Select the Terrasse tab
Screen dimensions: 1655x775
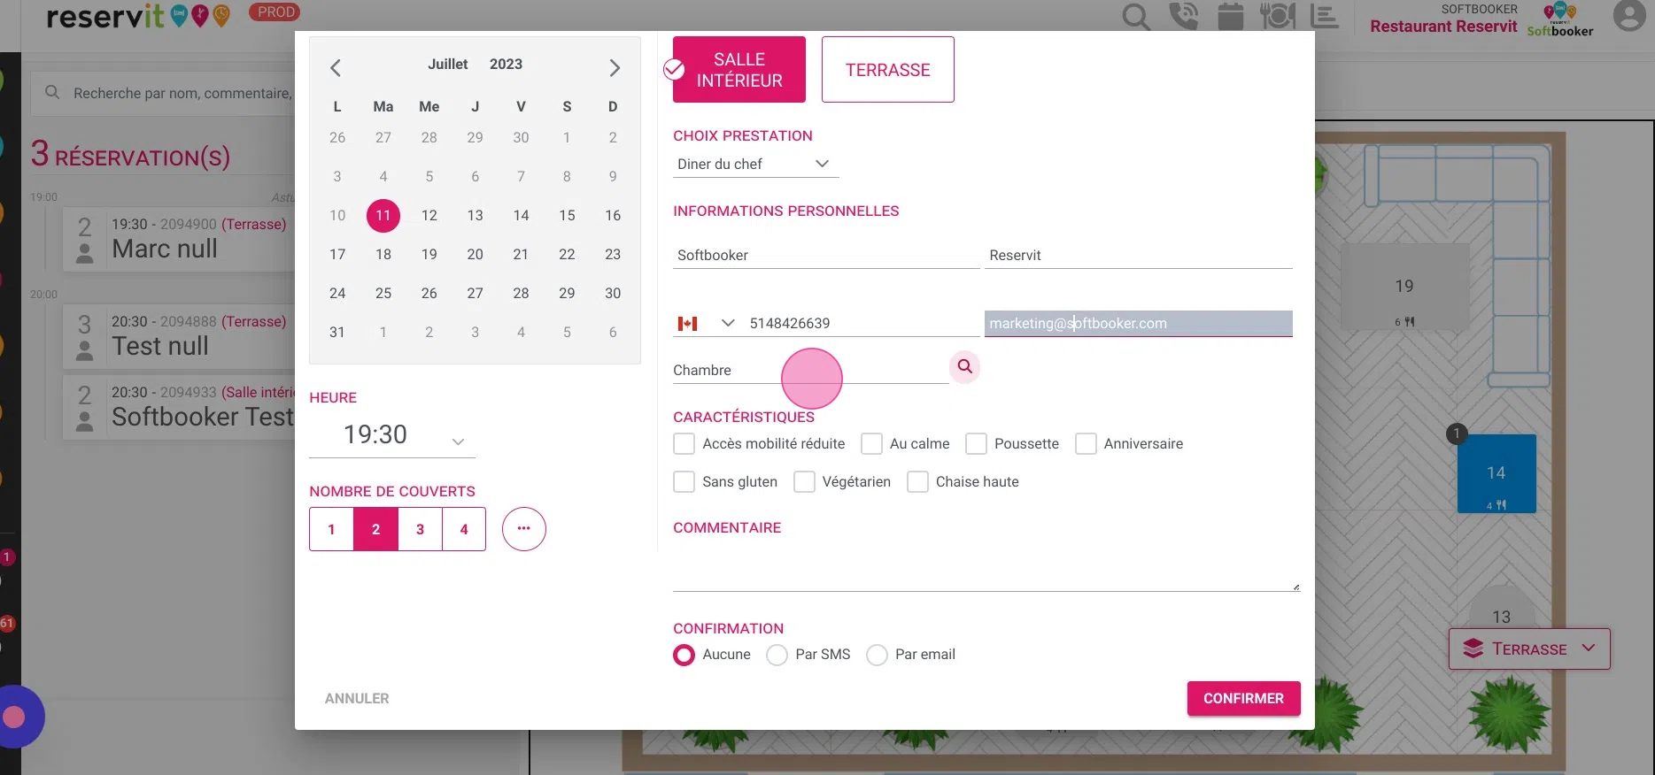[888, 70]
